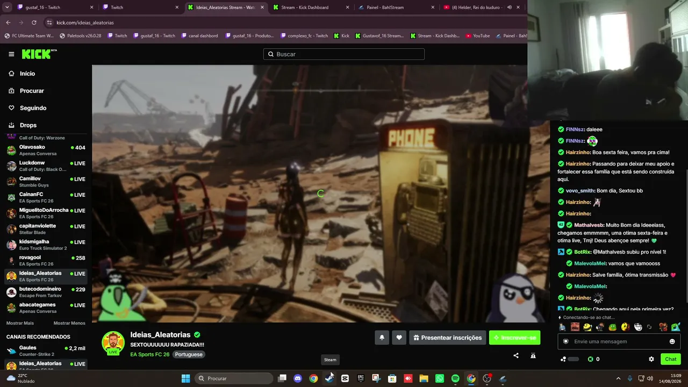Turn on stream notifications with the bell
688x387 pixels.
click(382, 338)
